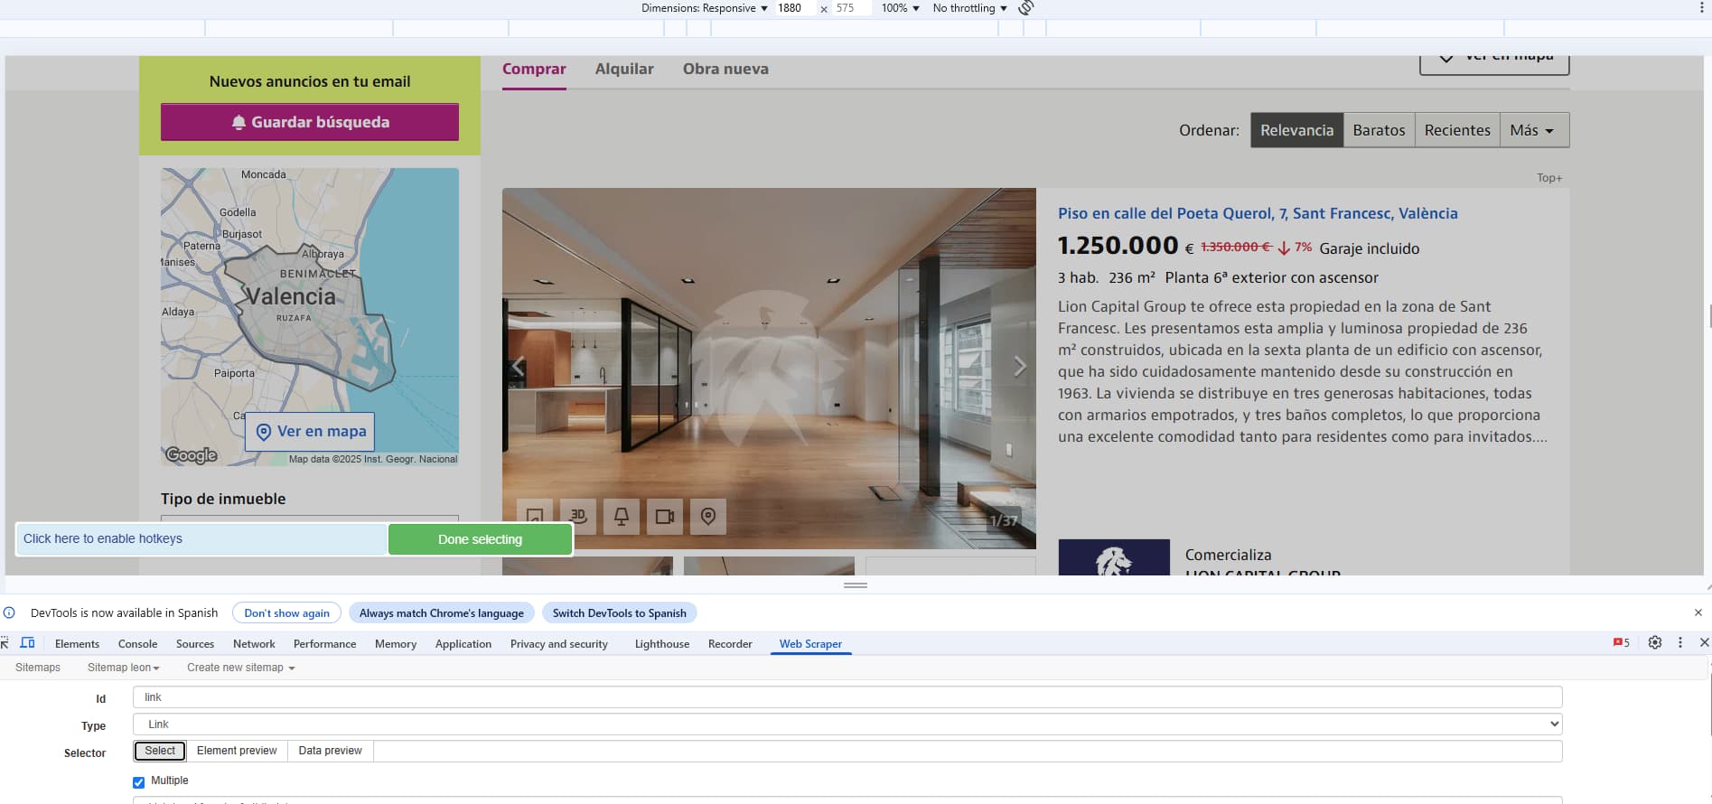Toggle the device toolbar icon in DevTools
Viewport: 1712px width, 804px height.
27,643
